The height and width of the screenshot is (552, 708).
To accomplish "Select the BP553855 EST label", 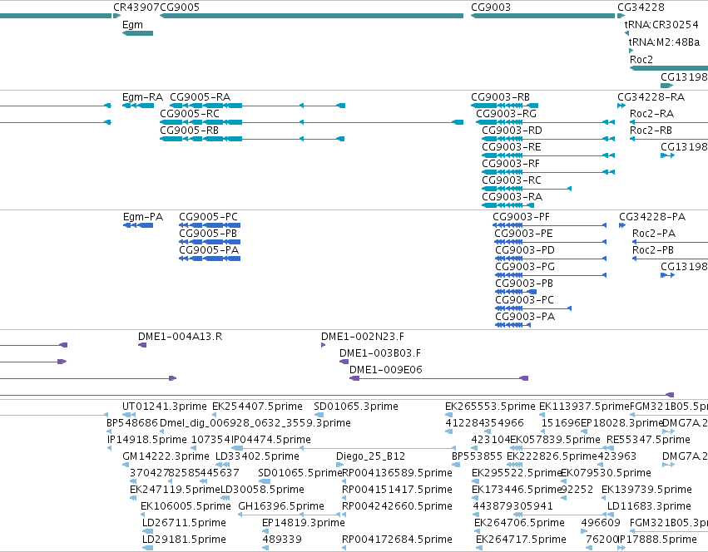I will [x=478, y=456].
